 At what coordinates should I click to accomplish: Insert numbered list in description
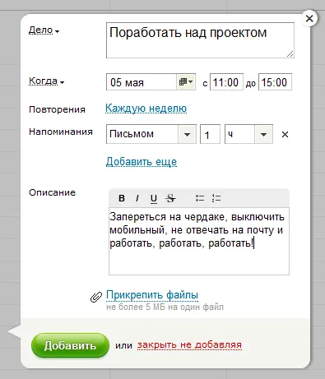(216, 198)
